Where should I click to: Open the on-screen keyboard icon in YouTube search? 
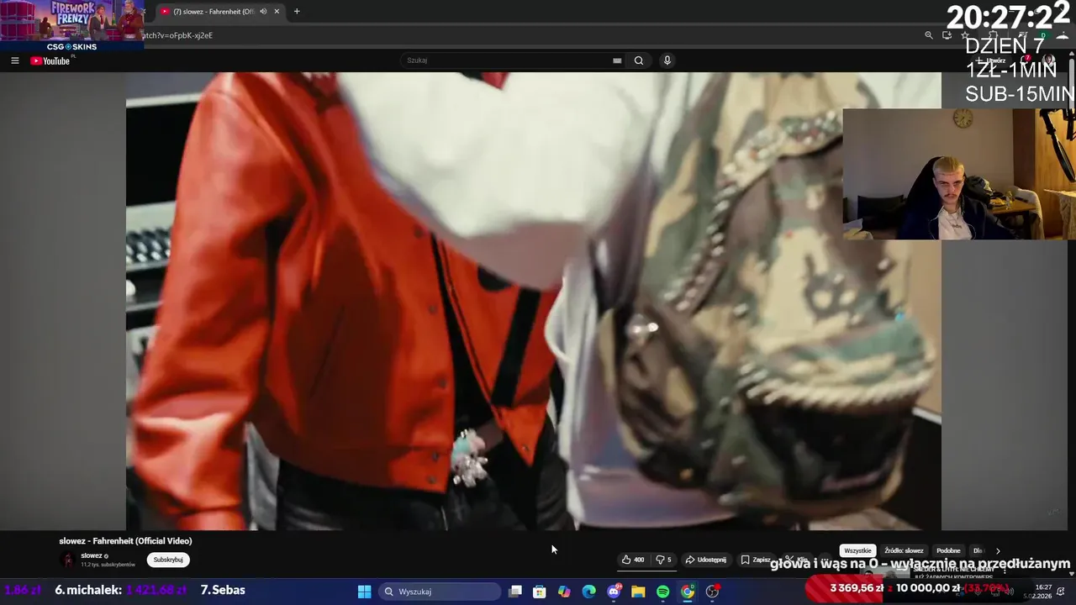(617, 60)
